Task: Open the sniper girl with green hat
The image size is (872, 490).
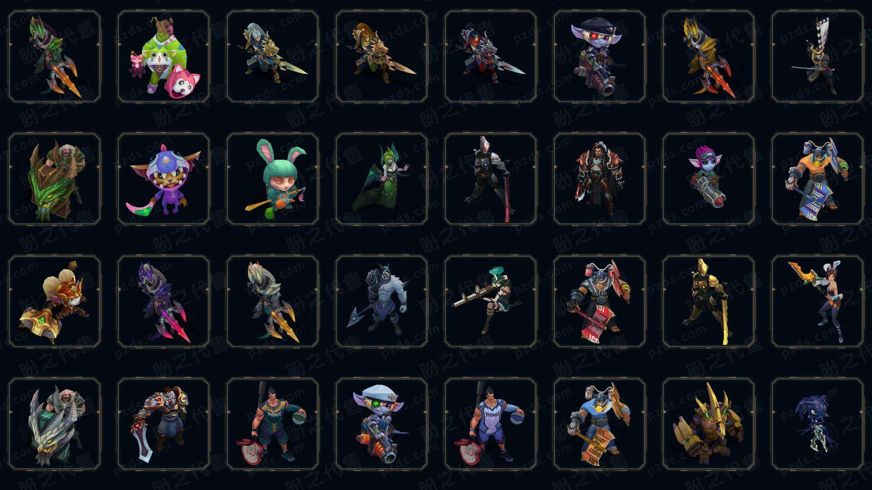Action: pyautogui.click(x=490, y=302)
